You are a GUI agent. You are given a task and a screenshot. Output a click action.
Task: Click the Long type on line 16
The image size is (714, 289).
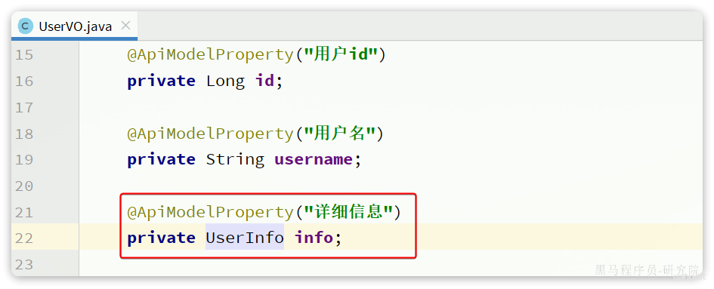(225, 81)
